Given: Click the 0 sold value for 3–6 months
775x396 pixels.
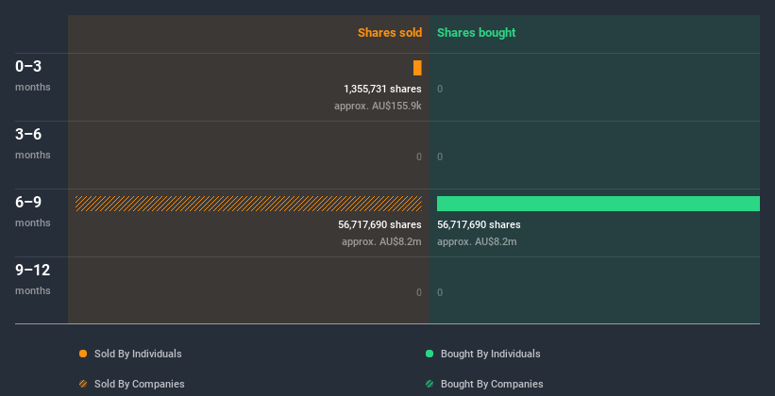Looking at the screenshot, I should pyautogui.click(x=418, y=157).
